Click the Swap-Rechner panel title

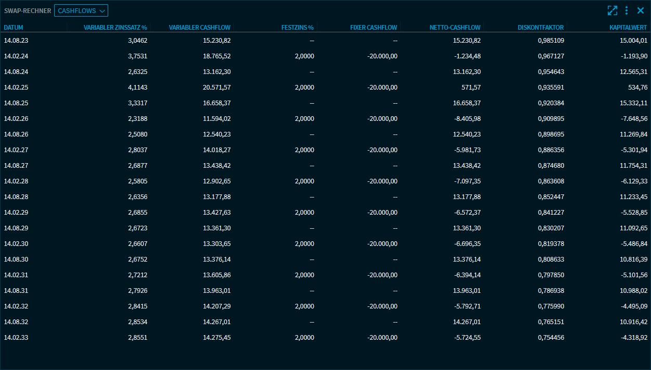28,10
